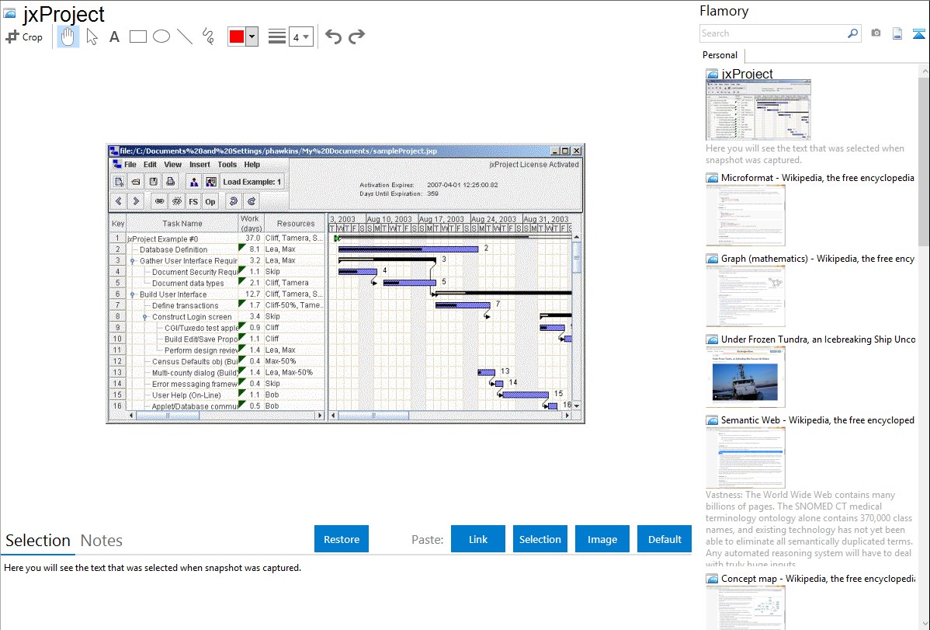Click the save disk icon in jxProject
This screenshot has width=930, height=630.
tap(153, 182)
